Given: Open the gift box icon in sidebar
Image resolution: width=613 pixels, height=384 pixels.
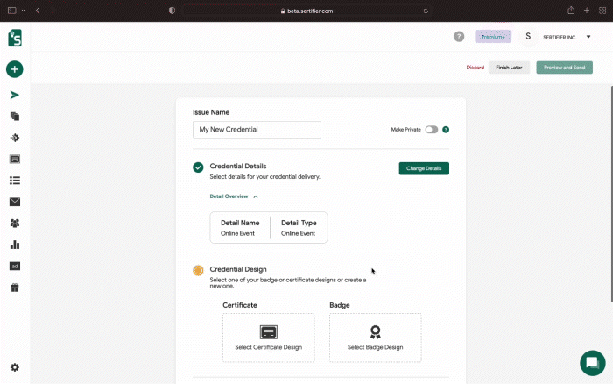Looking at the screenshot, I should pyautogui.click(x=15, y=288).
